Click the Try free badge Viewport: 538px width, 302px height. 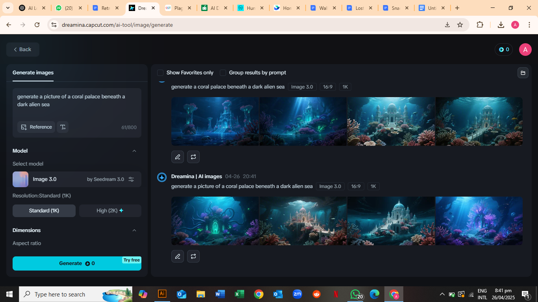pyautogui.click(x=132, y=260)
